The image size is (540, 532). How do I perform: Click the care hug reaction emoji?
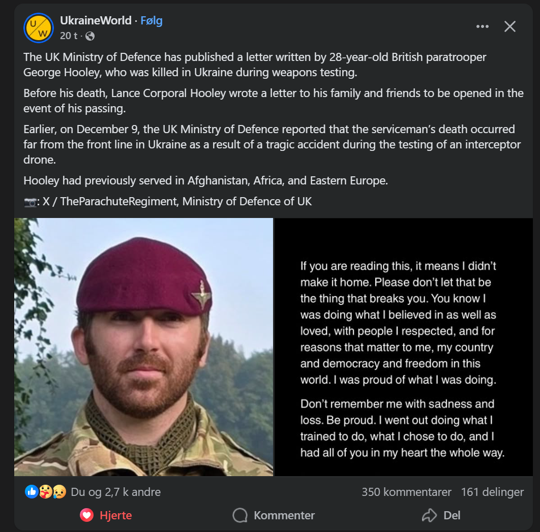coord(46,492)
